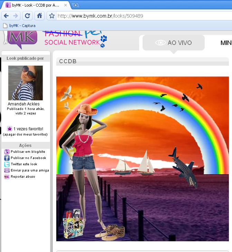Image resolution: width=232 pixels, height=252 pixels.
Task: Click Reportar abuso link
Action: click(x=23, y=177)
